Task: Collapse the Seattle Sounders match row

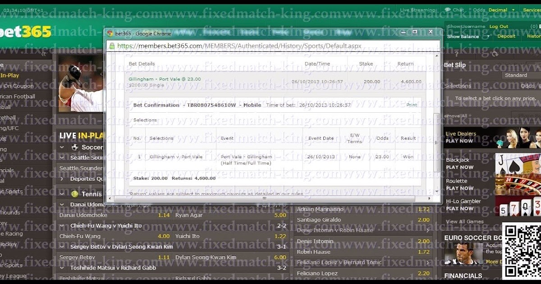Action: point(62,158)
